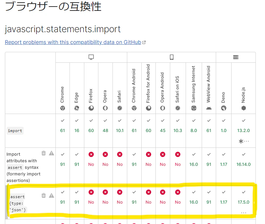Viewport: 265px width, 224px height.
Task: Click the Safari desktop logo icon
Action: pyautogui.click(x=120, y=108)
